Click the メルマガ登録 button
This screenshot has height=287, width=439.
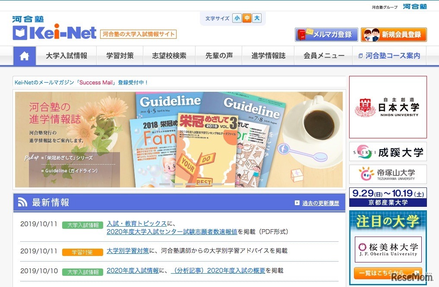[x=326, y=34]
